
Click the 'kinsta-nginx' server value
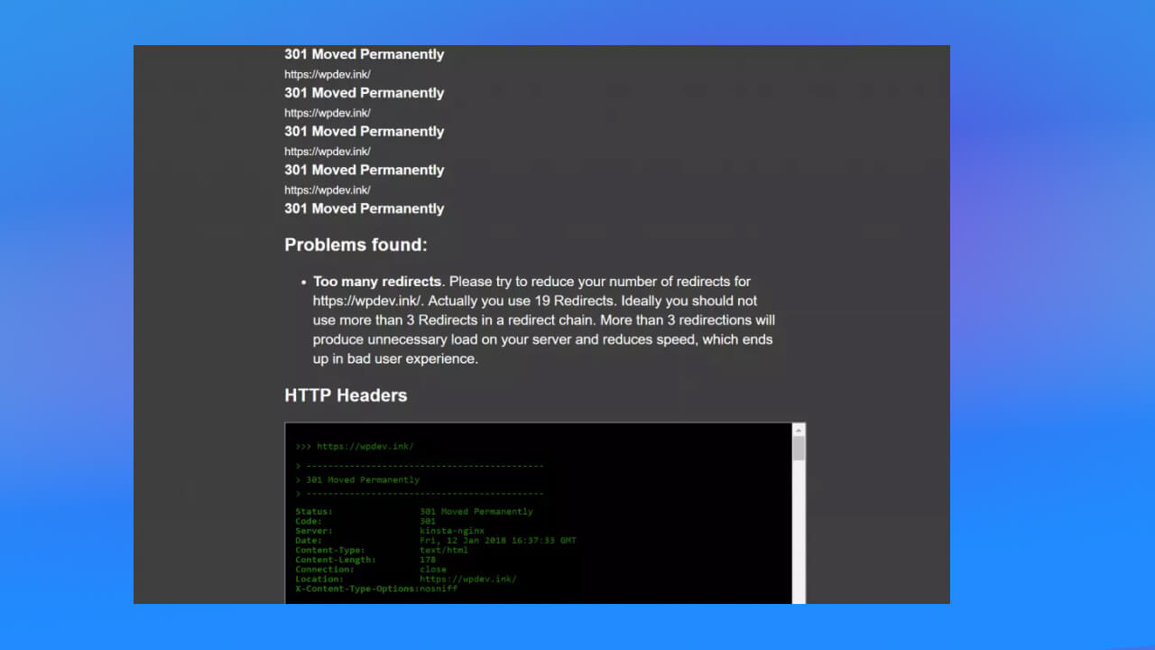point(452,531)
